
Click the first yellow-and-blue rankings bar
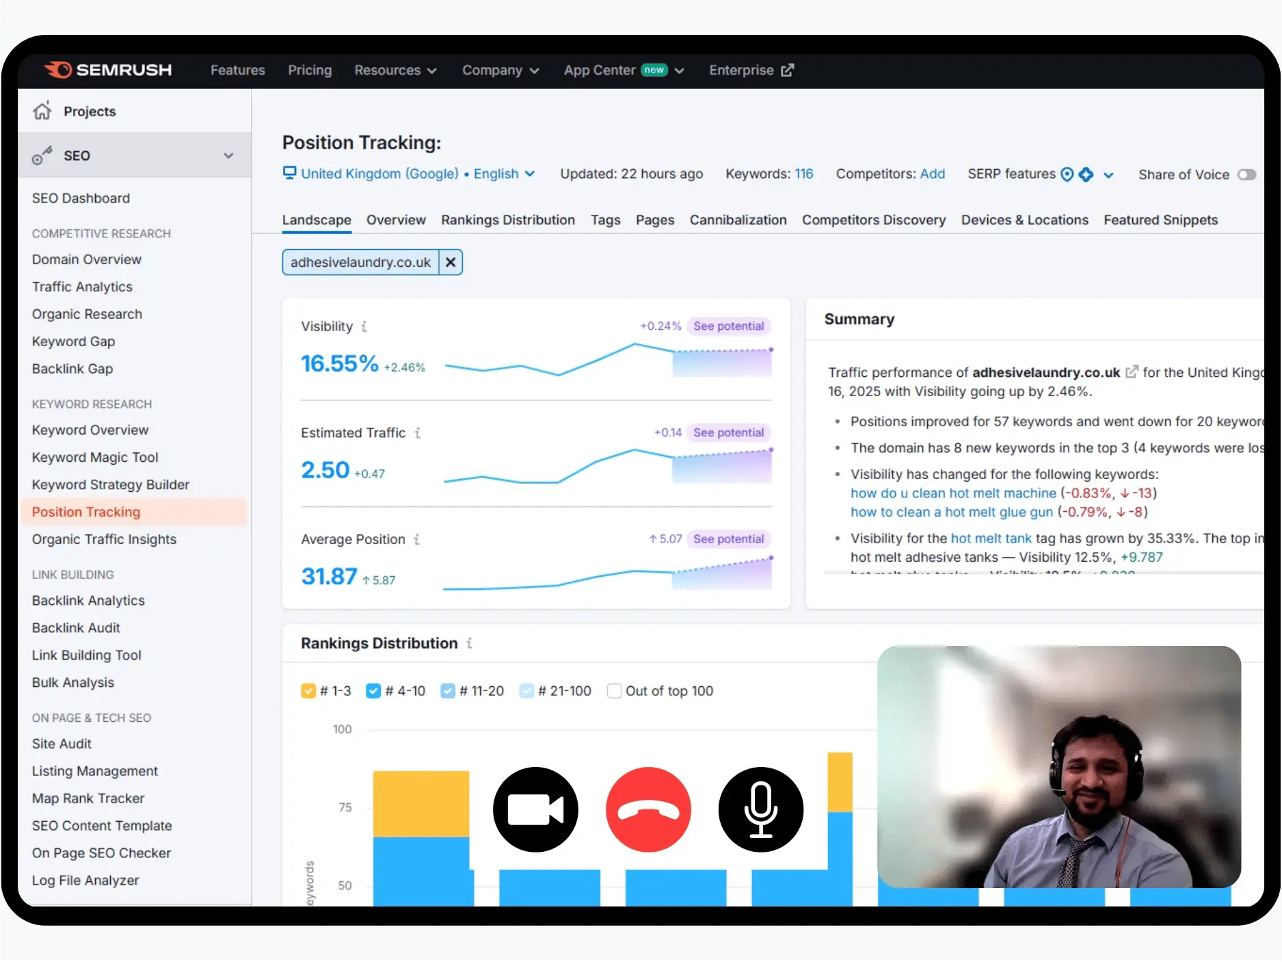(423, 838)
